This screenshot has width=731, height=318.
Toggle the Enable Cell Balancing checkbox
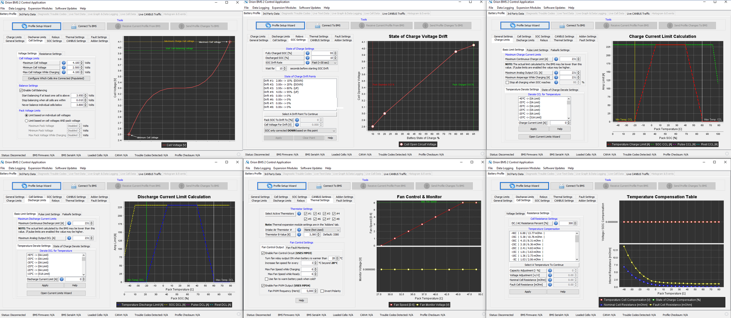pyautogui.click(x=21, y=91)
